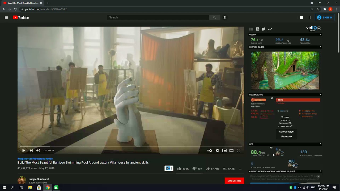
Task: Open the YouTube guide hamburger menu
Action: tap(6, 18)
